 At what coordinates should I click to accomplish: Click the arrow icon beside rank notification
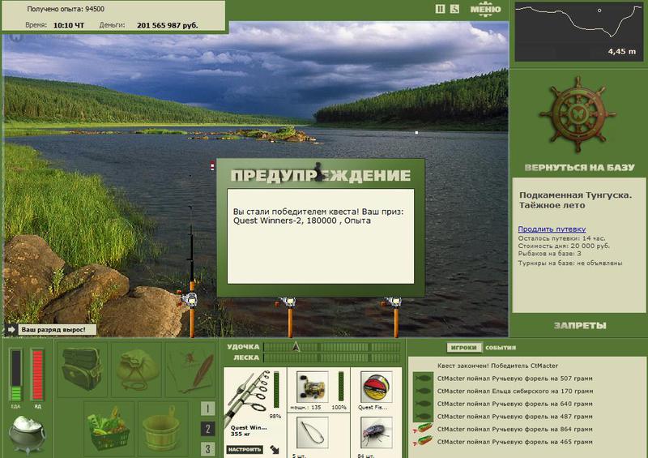point(11,330)
